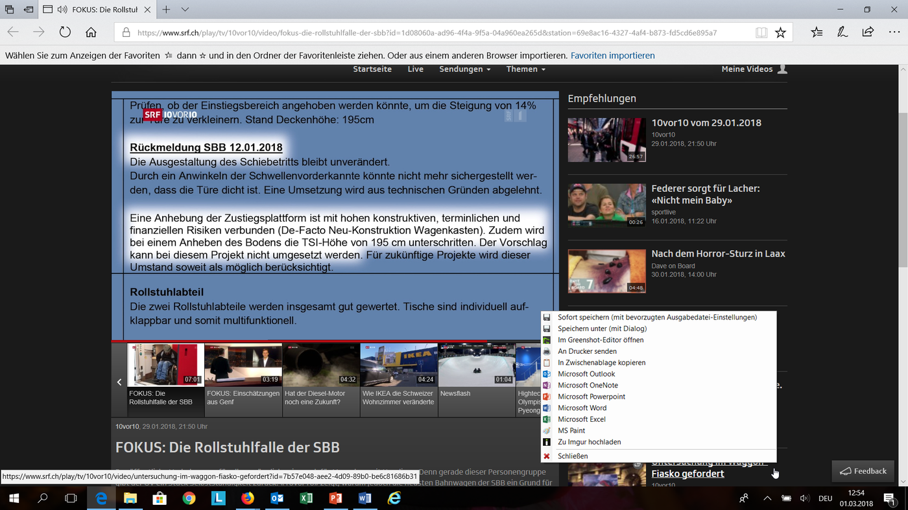Show hidden system tray icons
This screenshot has height=510, width=908.
pos(767,498)
